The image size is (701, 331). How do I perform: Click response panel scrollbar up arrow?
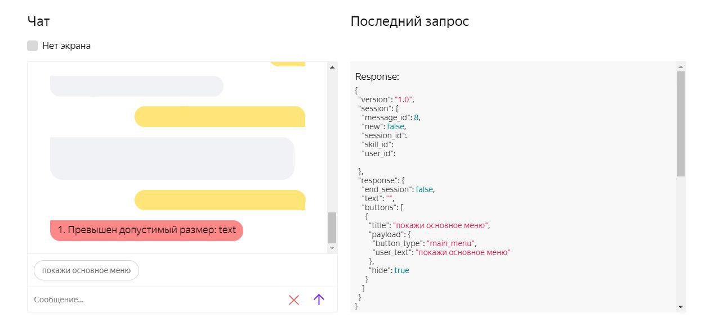click(x=681, y=66)
